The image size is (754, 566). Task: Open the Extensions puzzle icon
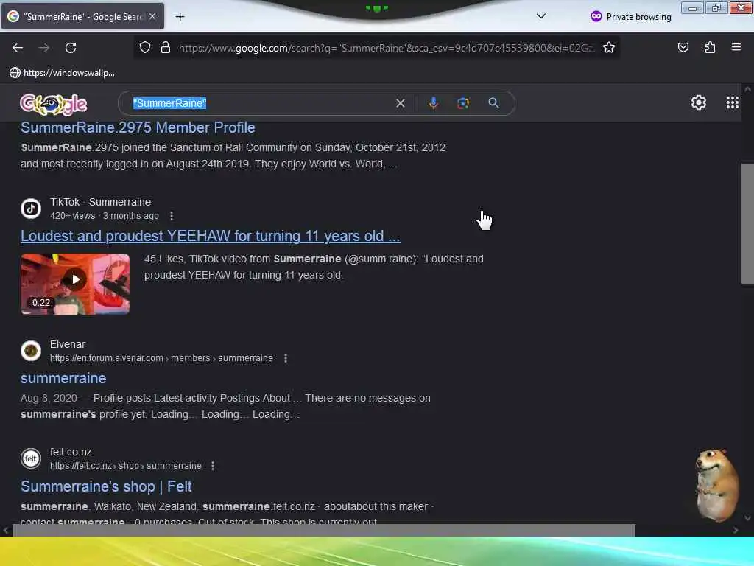tap(710, 47)
